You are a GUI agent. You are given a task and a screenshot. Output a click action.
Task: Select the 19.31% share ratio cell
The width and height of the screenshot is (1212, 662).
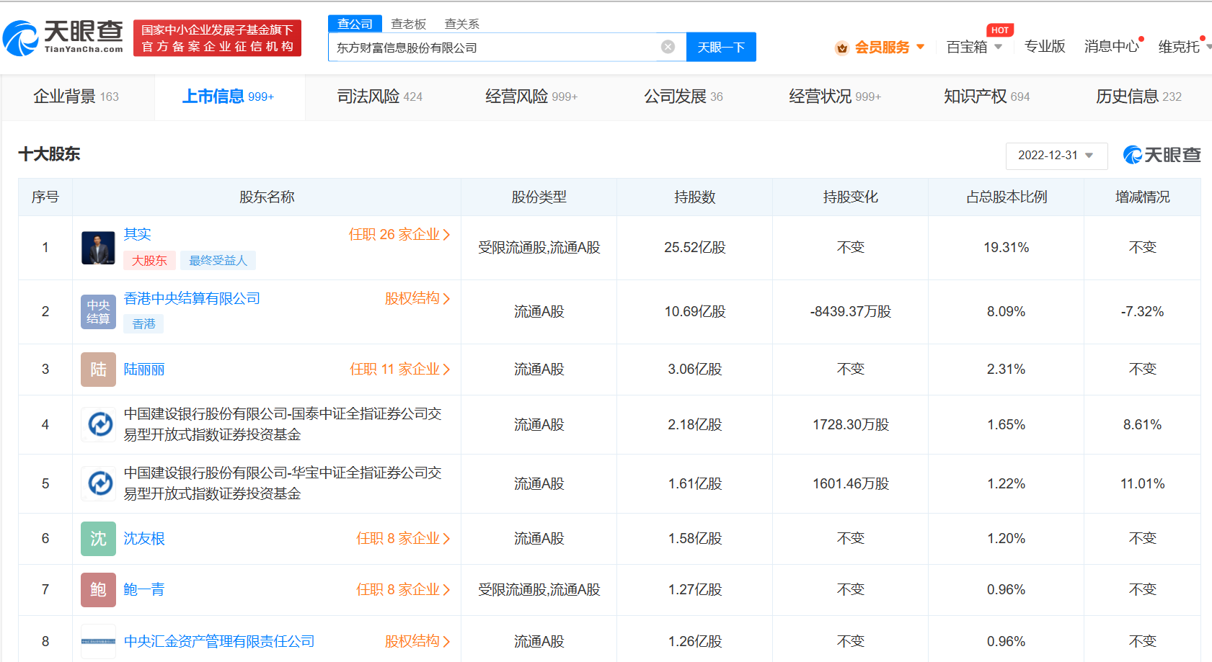(1007, 248)
